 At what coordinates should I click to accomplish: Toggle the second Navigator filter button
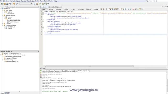(9, 93)
